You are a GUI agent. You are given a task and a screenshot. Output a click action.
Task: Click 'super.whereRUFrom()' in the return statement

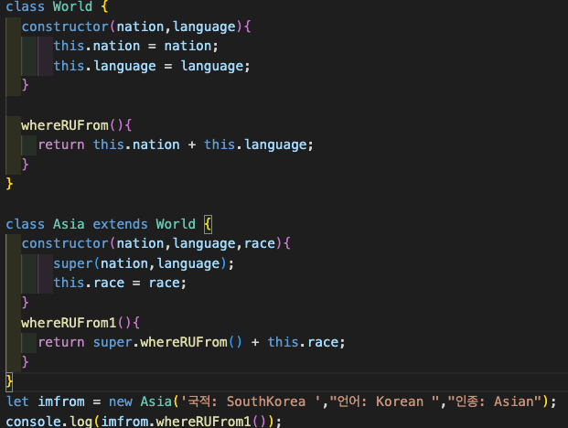coord(167,342)
